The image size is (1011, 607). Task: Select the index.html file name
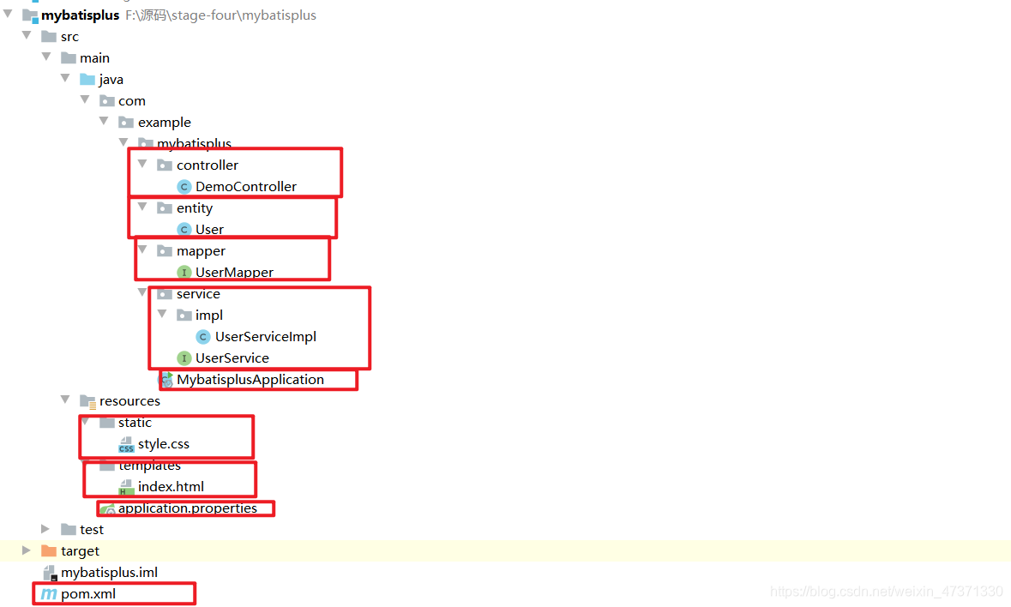tap(171, 486)
